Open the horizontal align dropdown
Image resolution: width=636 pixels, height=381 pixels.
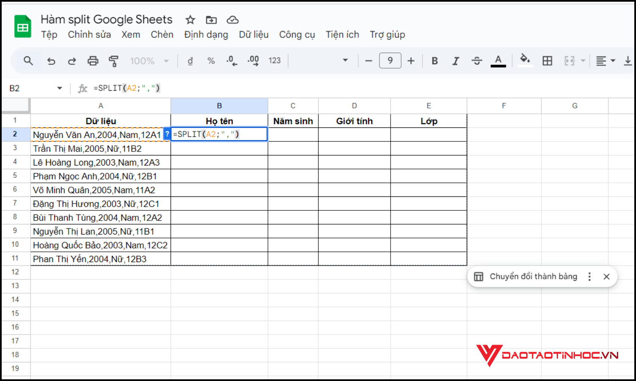tap(605, 61)
